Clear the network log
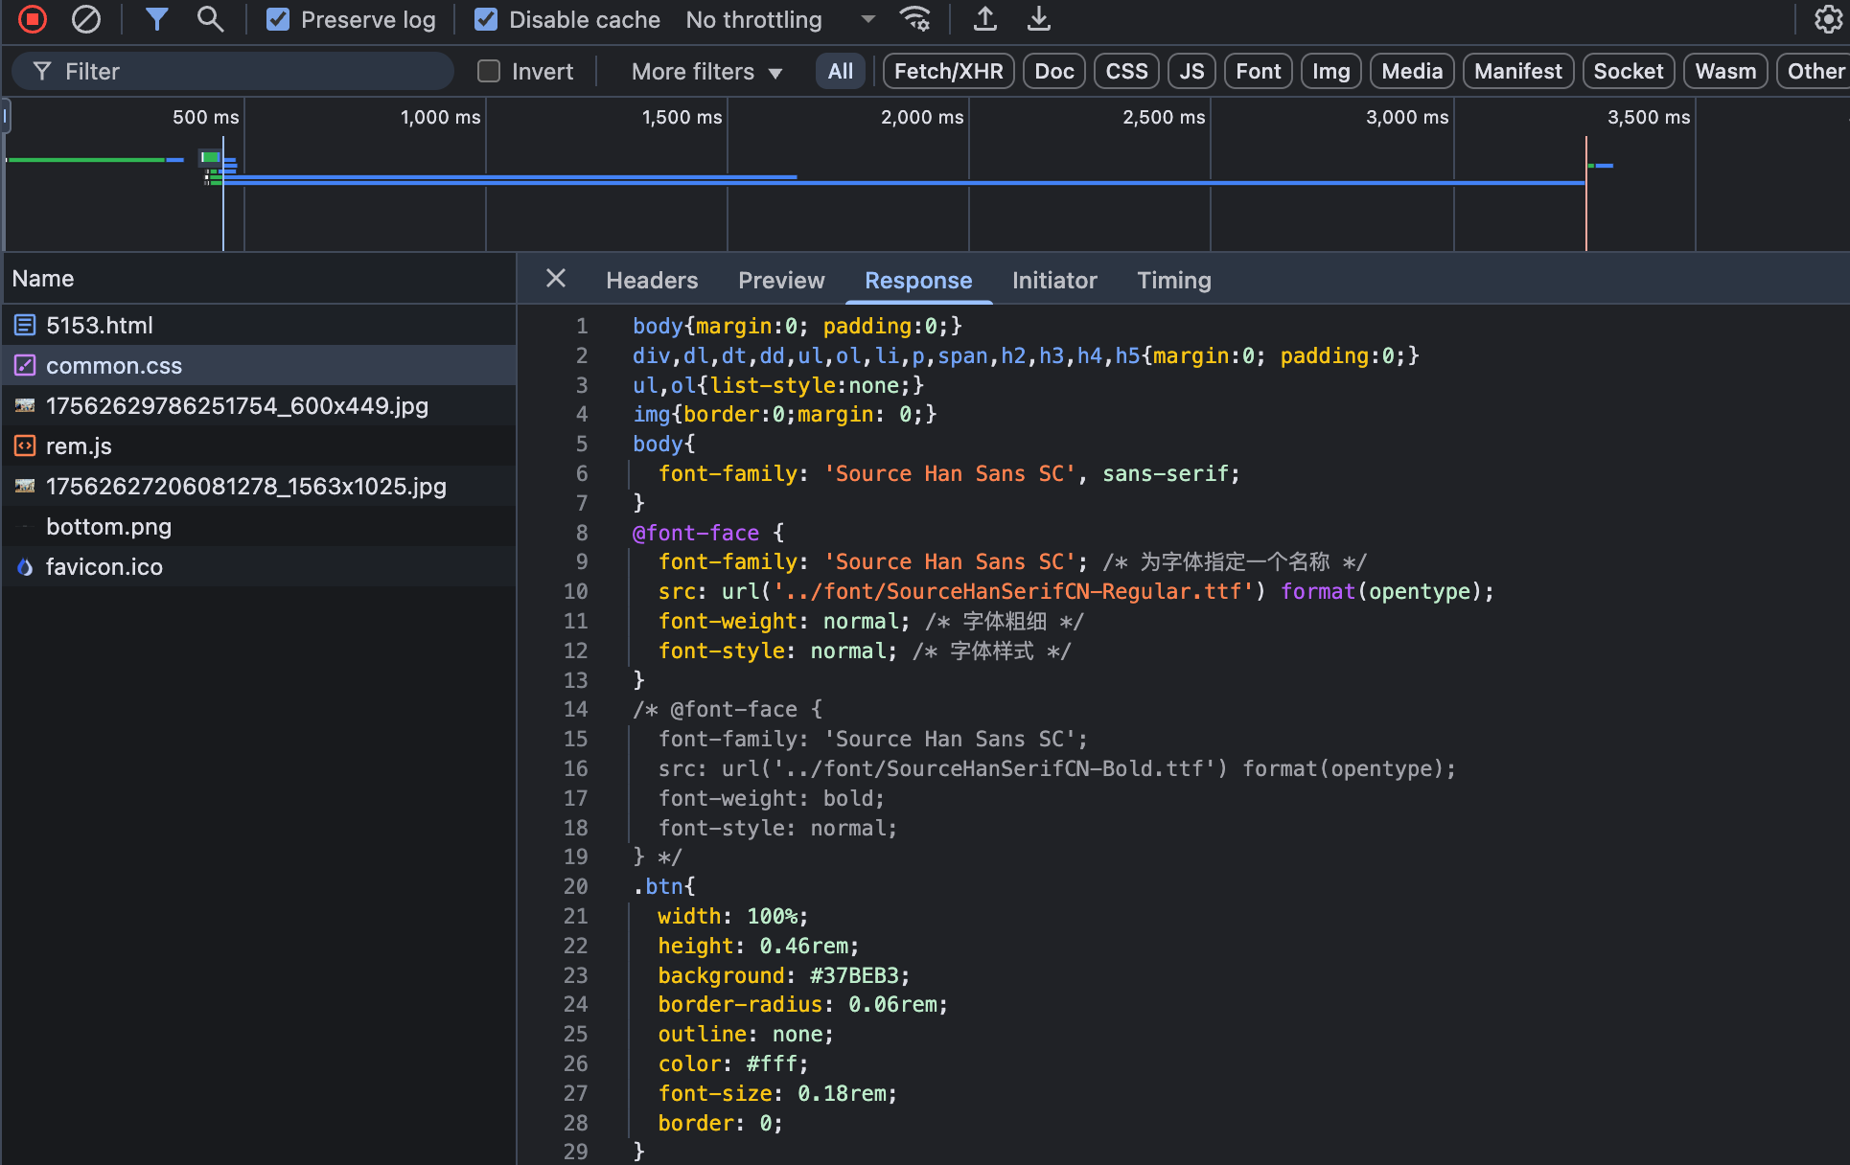 (86, 19)
